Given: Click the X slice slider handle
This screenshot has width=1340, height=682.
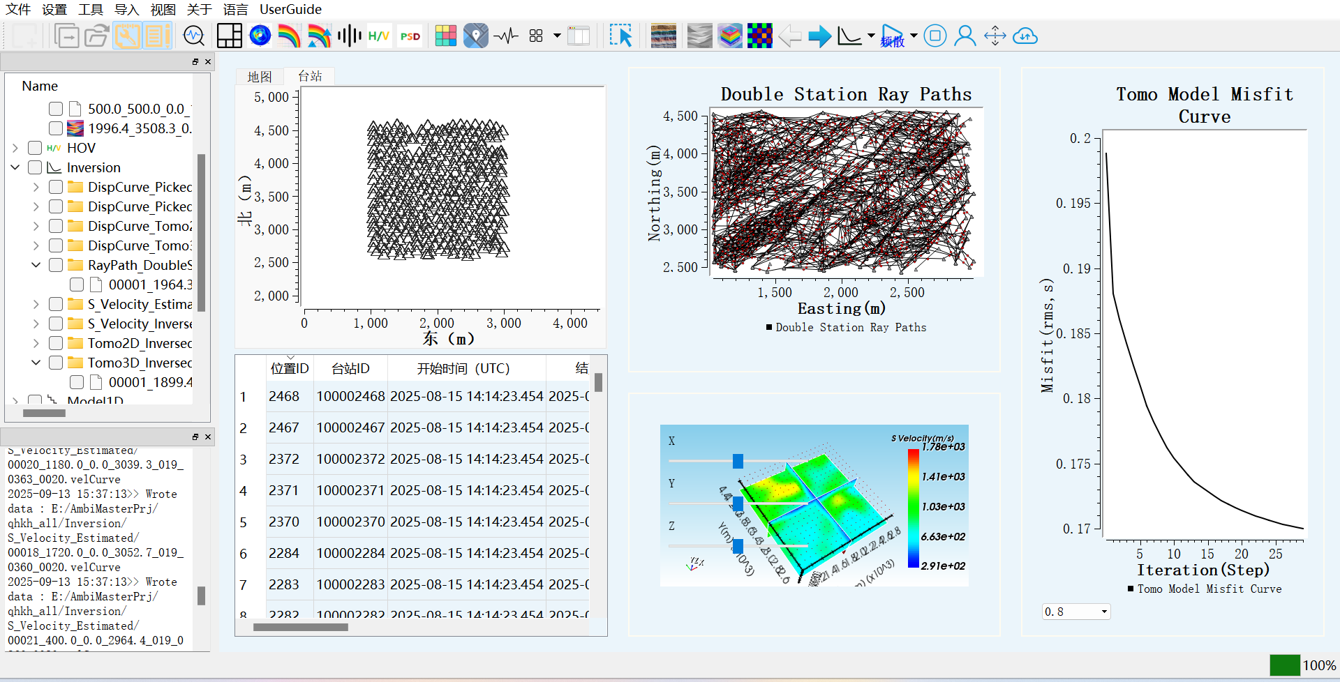Looking at the screenshot, I should [738, 461].
